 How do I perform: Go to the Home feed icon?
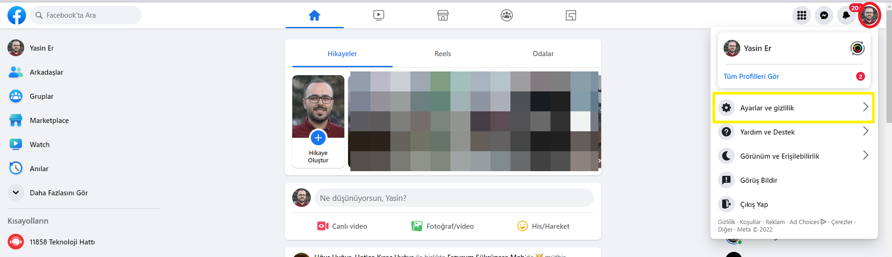(315, 15)
